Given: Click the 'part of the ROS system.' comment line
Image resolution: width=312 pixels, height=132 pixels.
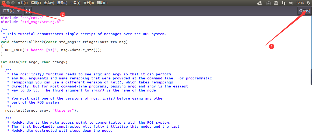Looking at the screenshot, I should pyautogui.click(x=34, y=102).
